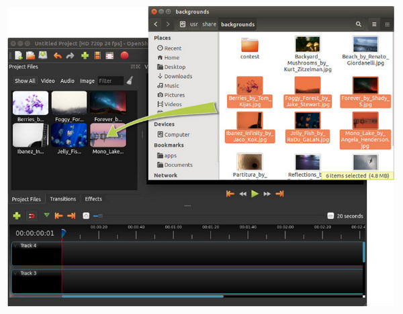Redo the action with the gray arrow
Viewport: 403px width, 314px height.
(x=70, y=56)
